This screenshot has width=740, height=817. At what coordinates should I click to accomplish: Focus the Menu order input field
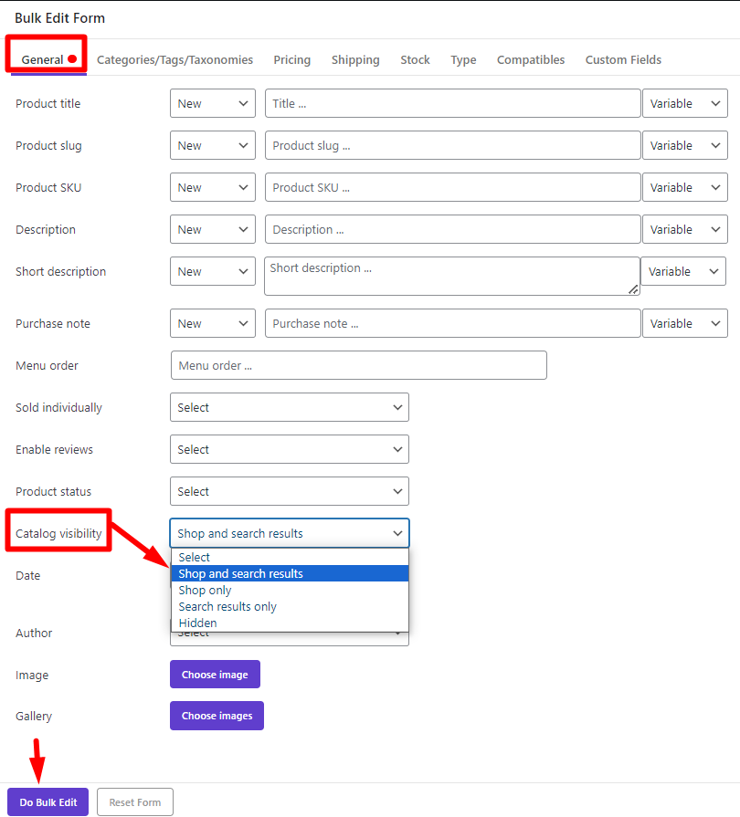click(x=359, y=365)
